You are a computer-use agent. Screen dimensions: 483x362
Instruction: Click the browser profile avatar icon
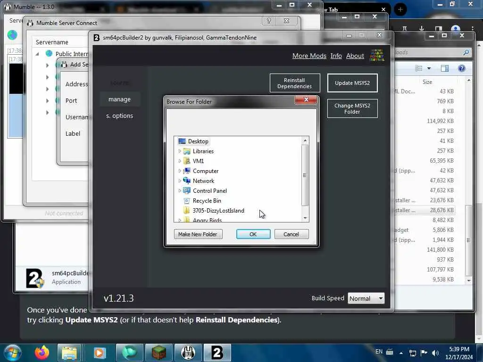point(455,29)
